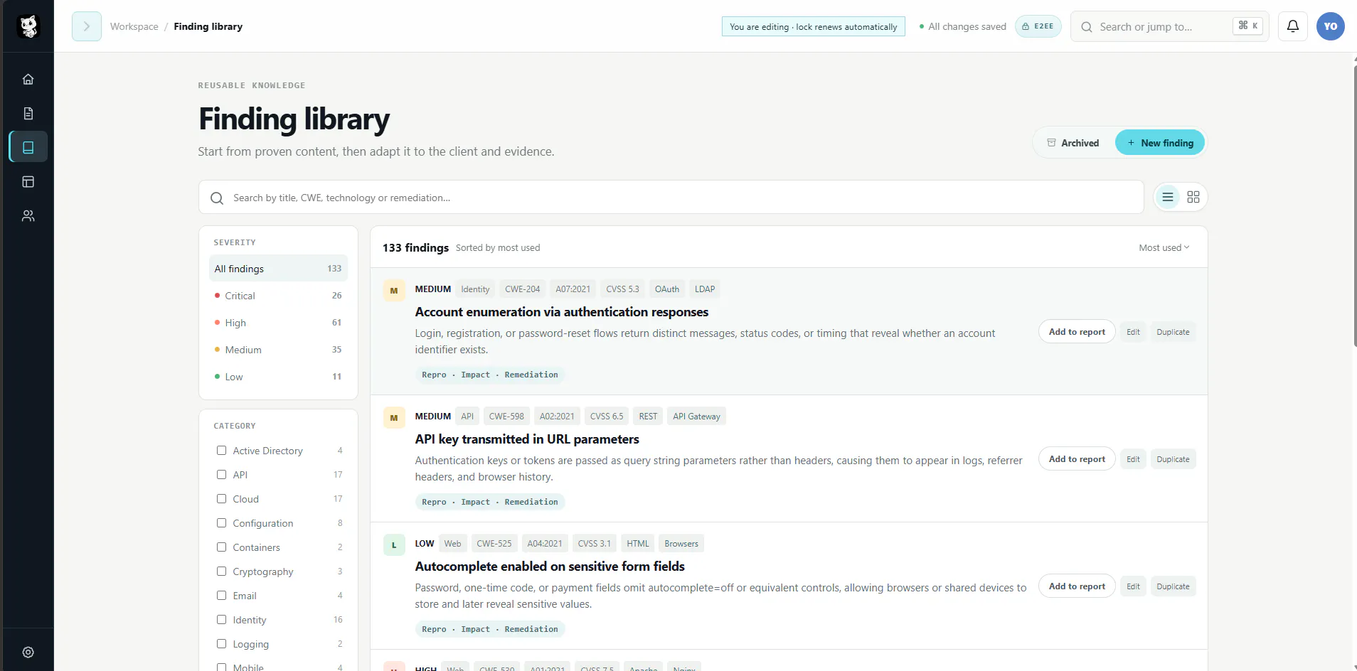Edit the API key transmitted finding
Screen dimensions: 1357x671
pos(1133,459)
